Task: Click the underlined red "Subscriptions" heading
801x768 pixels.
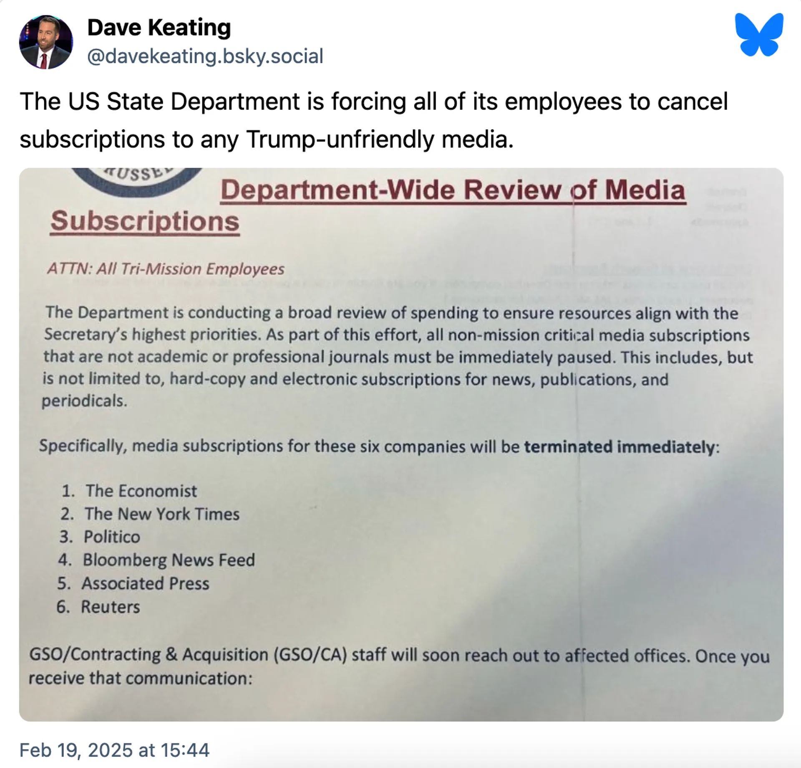Action: tap(145, 221)
